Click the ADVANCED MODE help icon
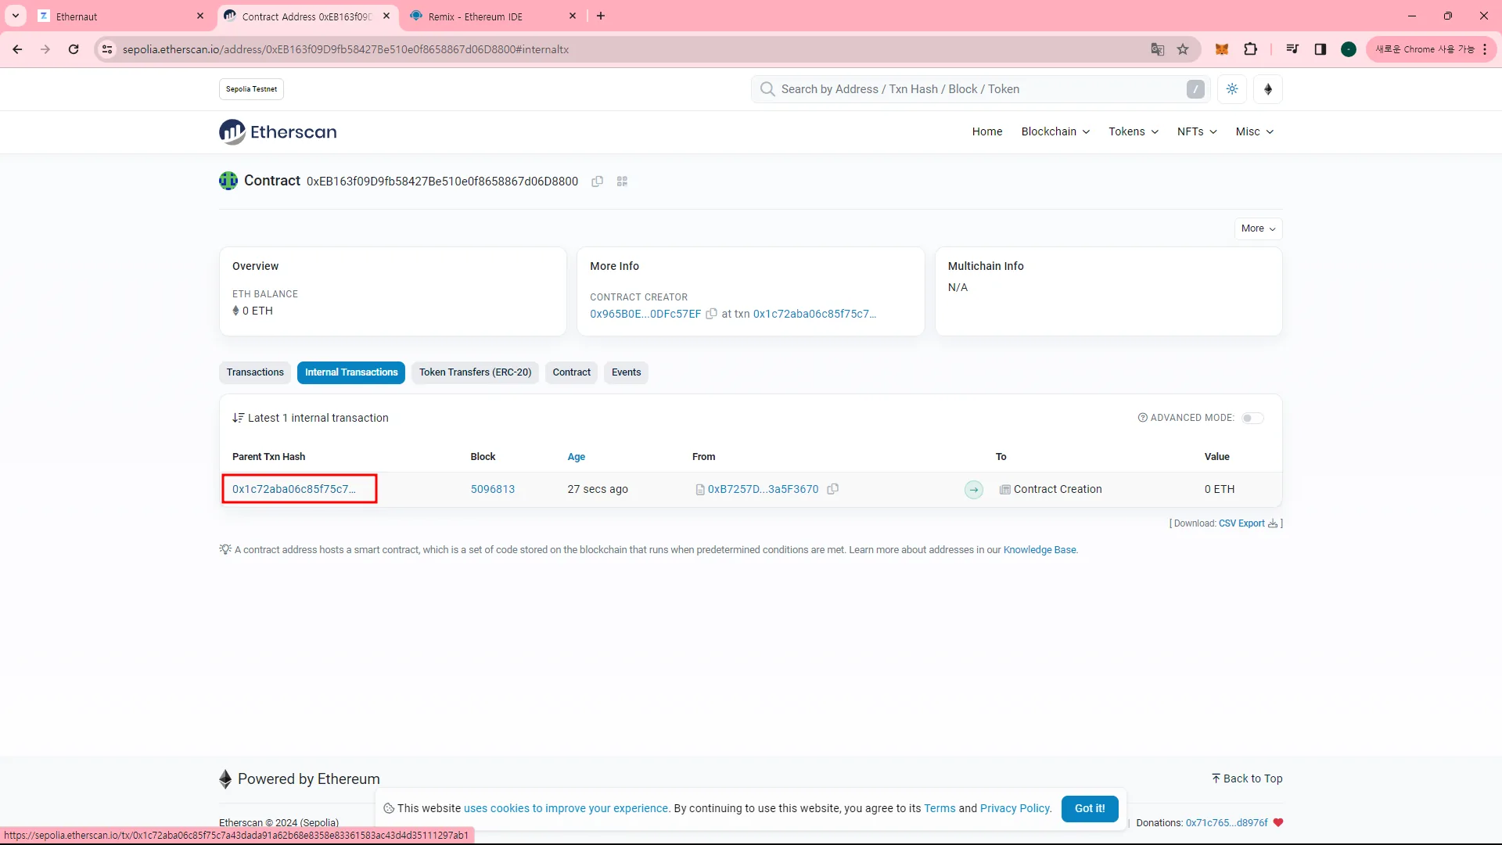Viewport: 1502px width, 845px height. click(1142, 418)
